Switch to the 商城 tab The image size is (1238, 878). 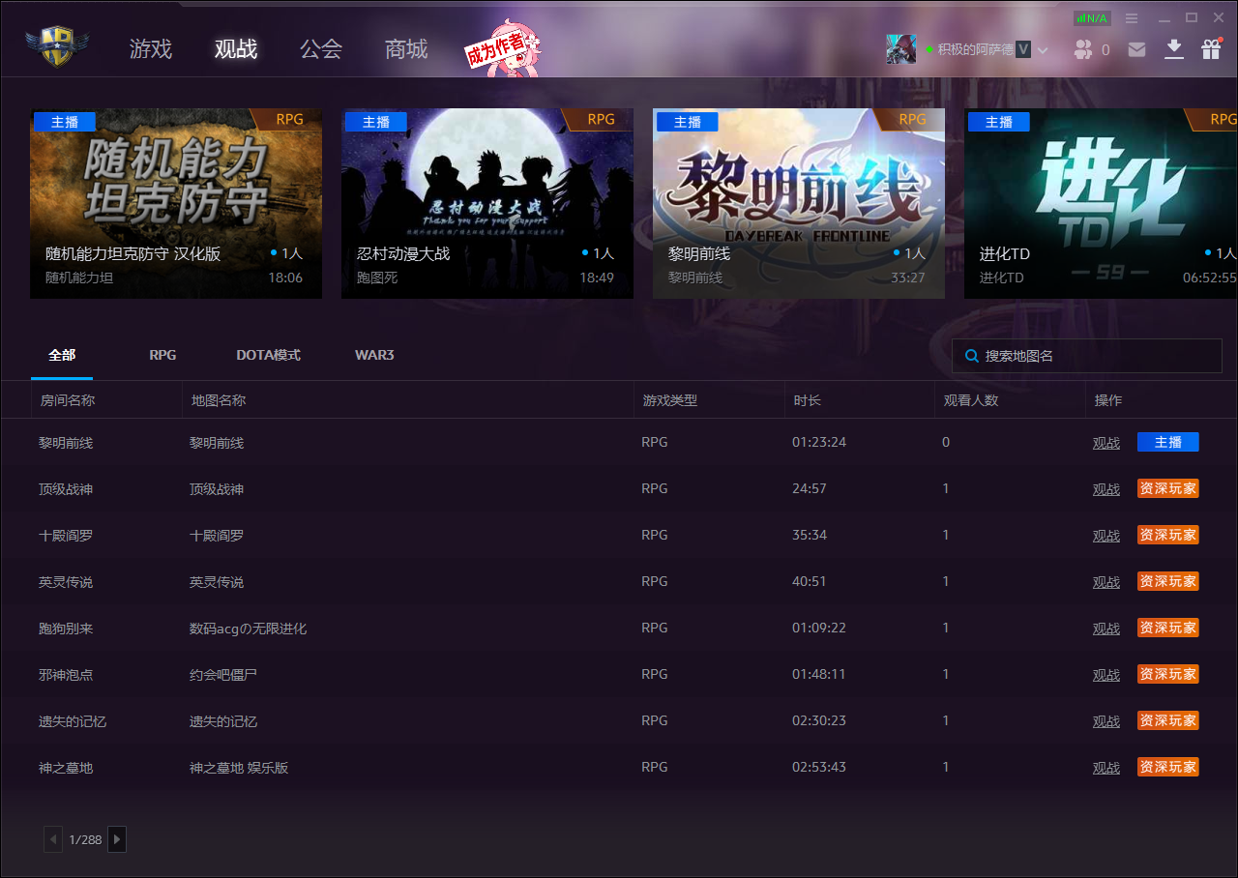tap(405, 48)
